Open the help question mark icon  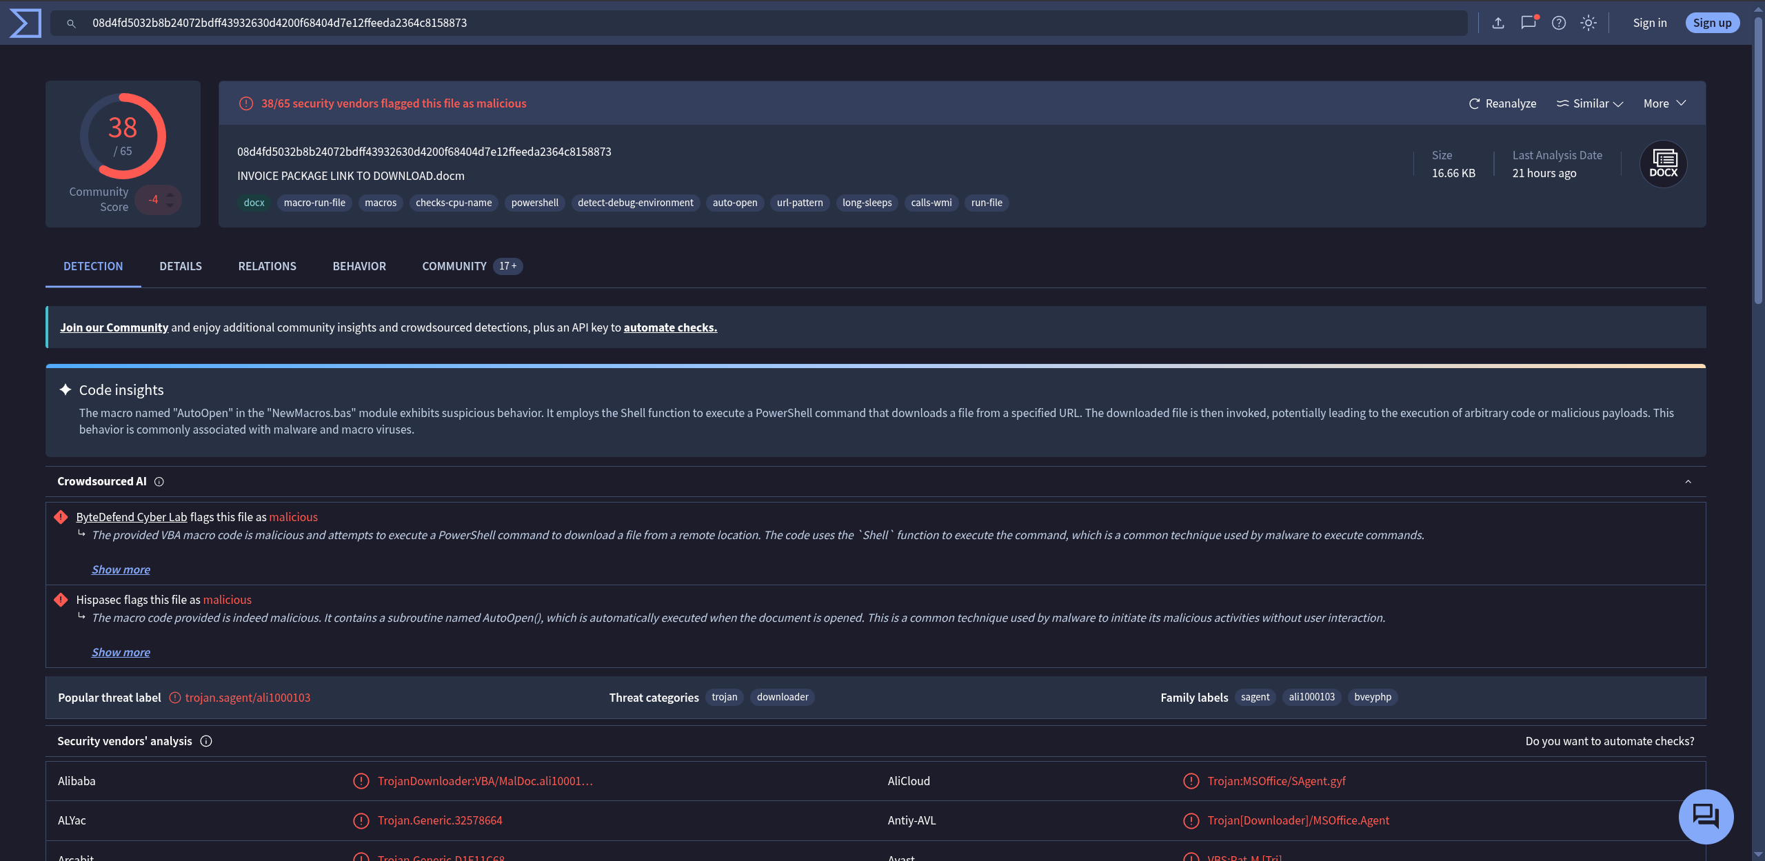(1559, 23)
